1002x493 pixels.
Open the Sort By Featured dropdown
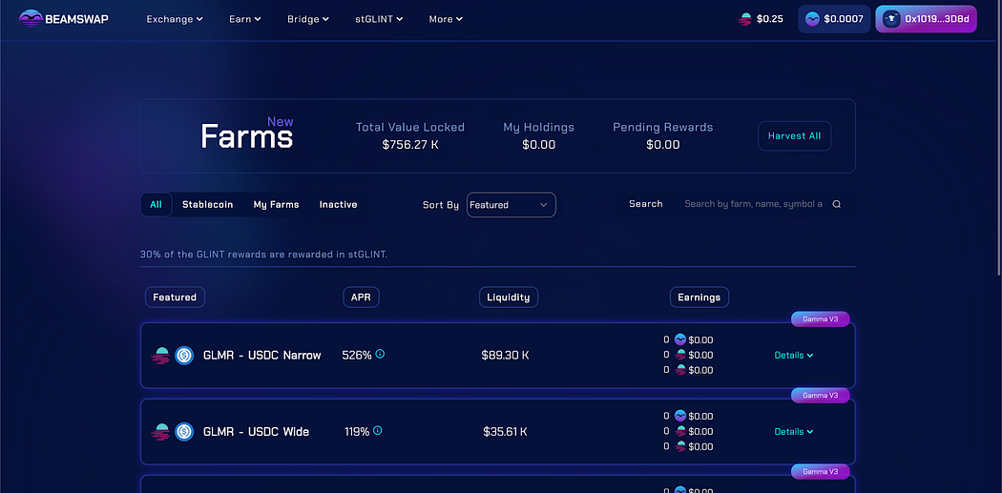pyautogui.click(x=511, y=204)
